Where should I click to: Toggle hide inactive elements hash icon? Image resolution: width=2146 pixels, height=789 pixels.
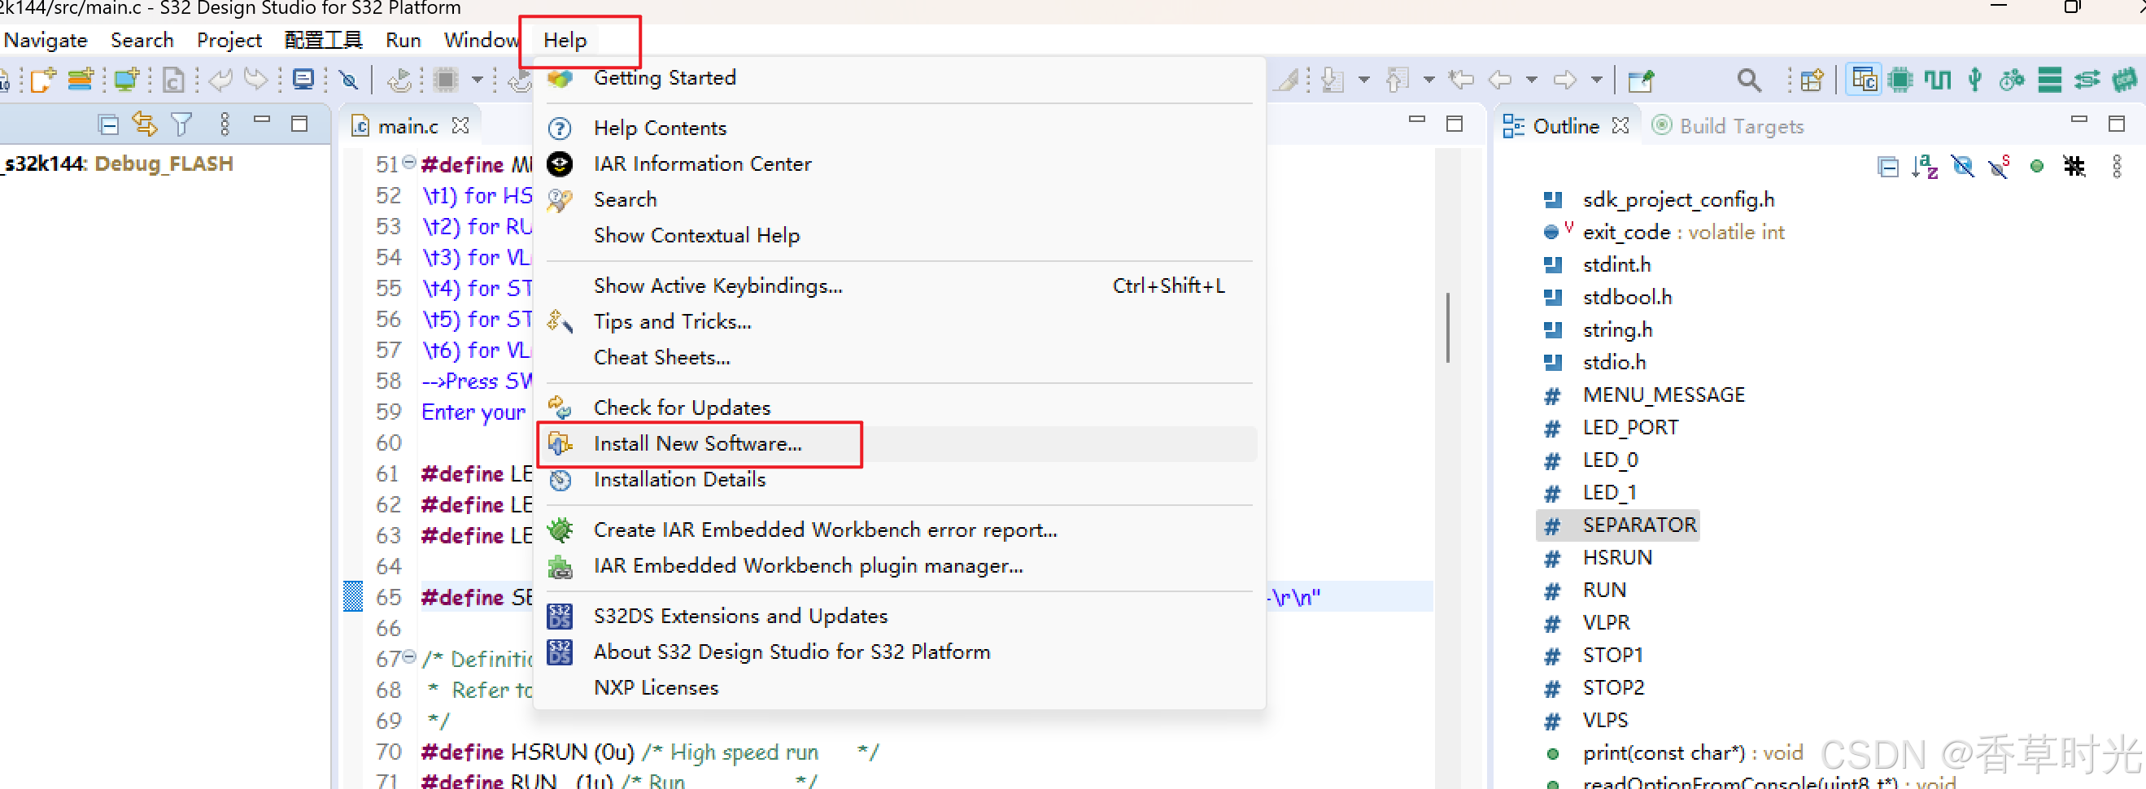2074,167
